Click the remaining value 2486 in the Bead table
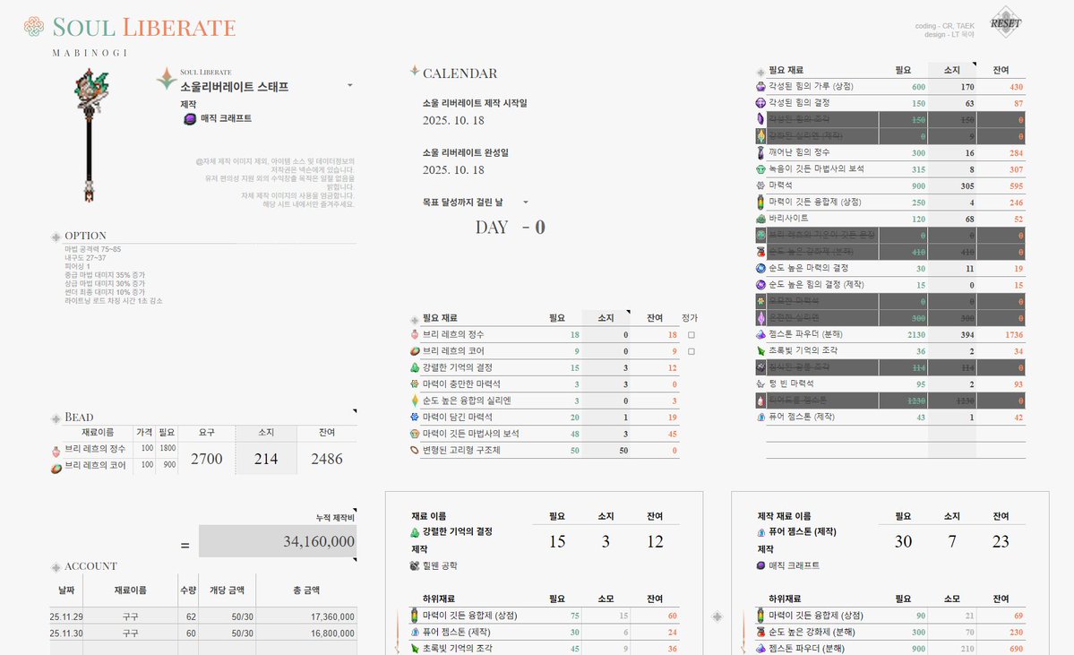This screenshot has width=1074, height=655. click(327, 459)
